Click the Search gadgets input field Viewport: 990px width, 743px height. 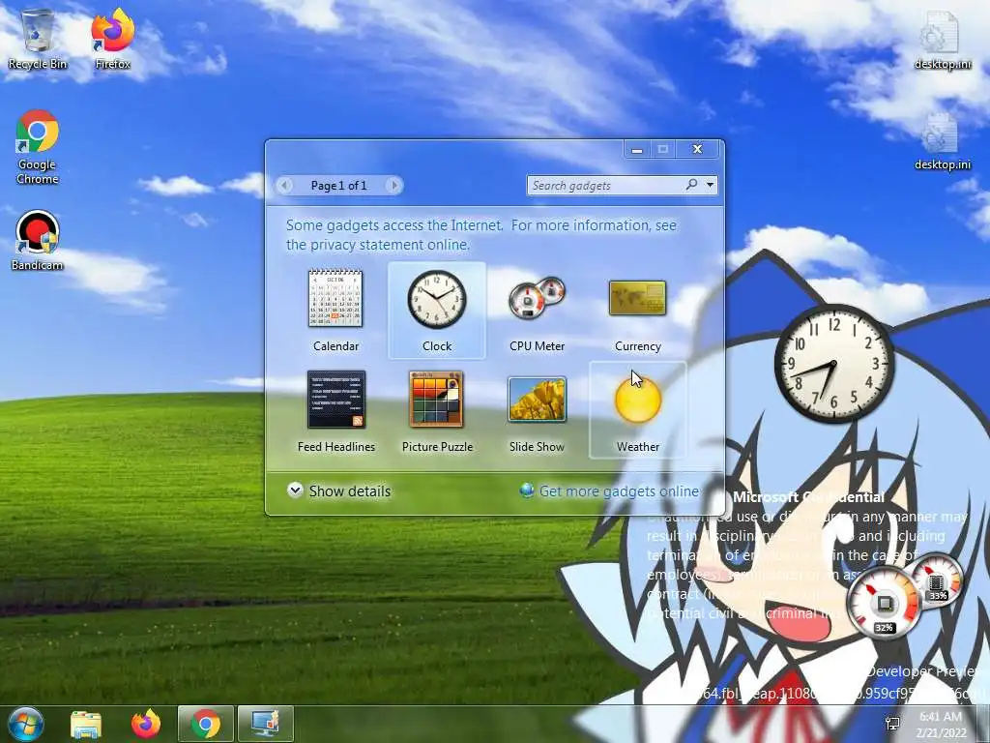click(606, 185)
